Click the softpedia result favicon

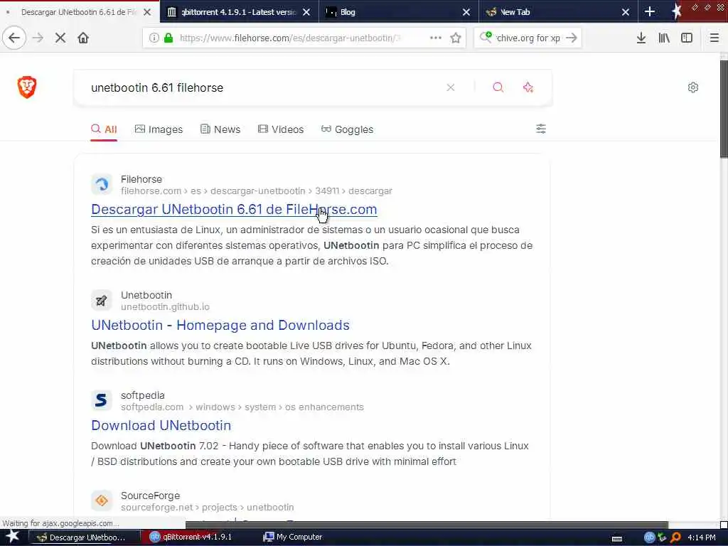(102, 401)
